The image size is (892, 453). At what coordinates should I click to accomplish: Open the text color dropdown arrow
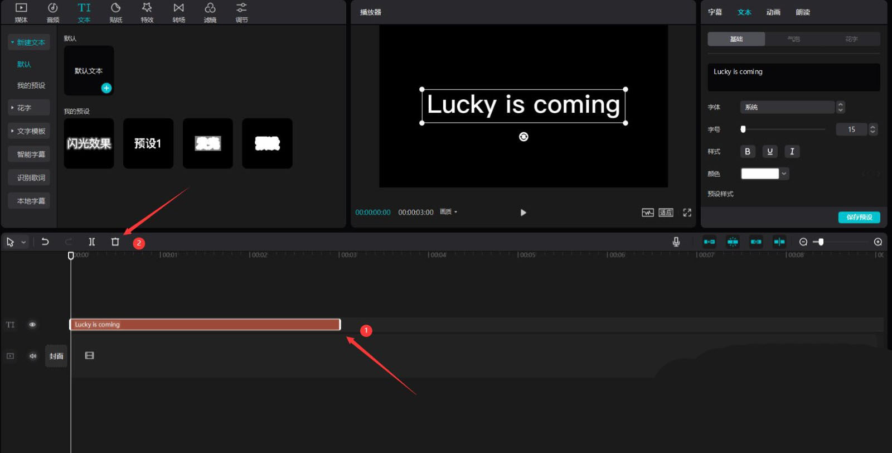click(784, 174)
